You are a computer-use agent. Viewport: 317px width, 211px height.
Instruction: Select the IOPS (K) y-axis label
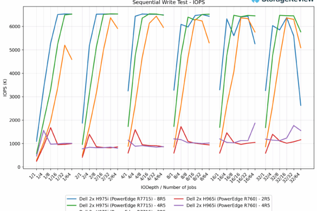pyautogui.click(x=5, y=88)
